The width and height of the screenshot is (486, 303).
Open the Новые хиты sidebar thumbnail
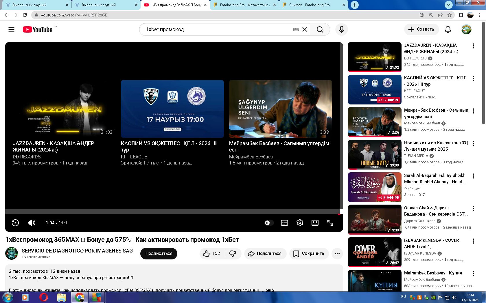coord(375,155)
